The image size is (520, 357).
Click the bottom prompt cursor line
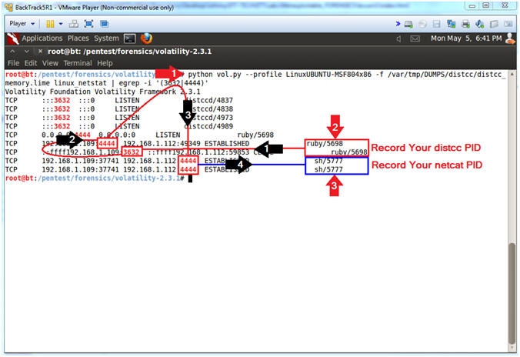pos(98,178)
